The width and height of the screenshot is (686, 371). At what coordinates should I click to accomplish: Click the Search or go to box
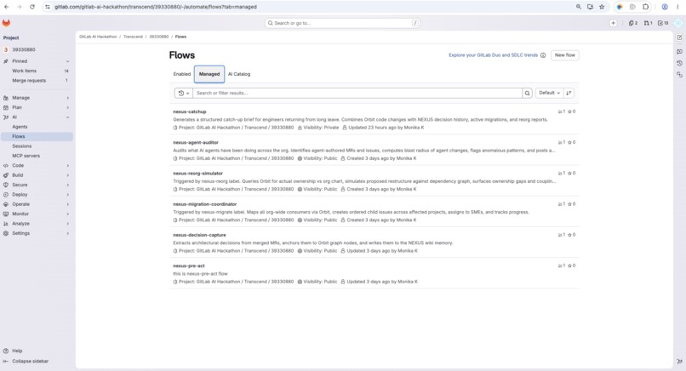tap(342, 23)
